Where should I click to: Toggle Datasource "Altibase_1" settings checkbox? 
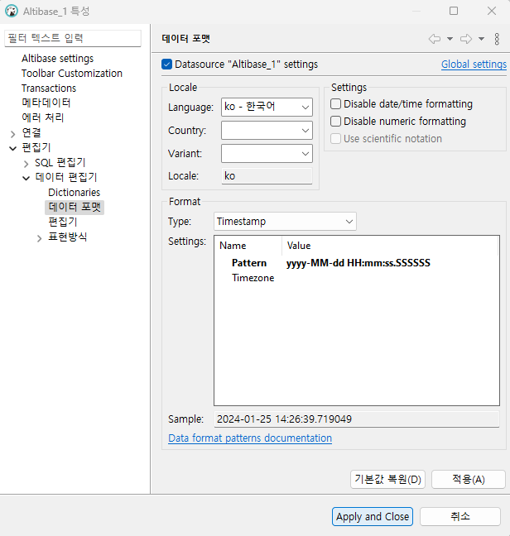pos(167,64)
